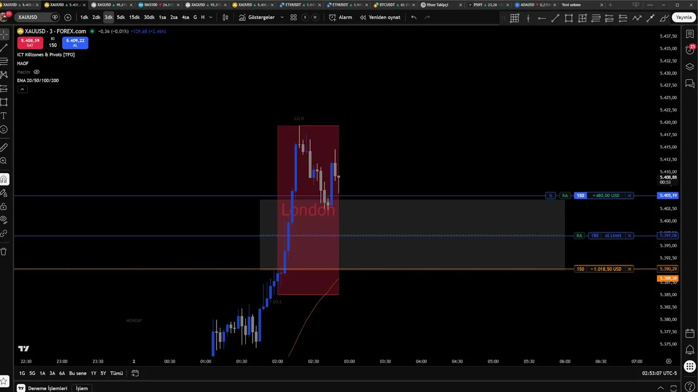The image size is (698, 392).
Task: Open the chart type candlestick icon
Action: coord(225,17)
